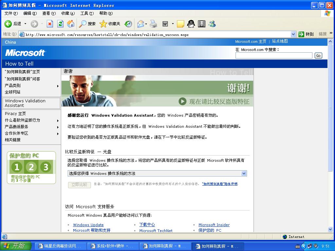Open the 帮助 menu

(x=106, y=13)
